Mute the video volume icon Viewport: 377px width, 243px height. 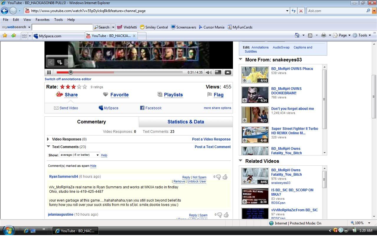pos(209,72)
